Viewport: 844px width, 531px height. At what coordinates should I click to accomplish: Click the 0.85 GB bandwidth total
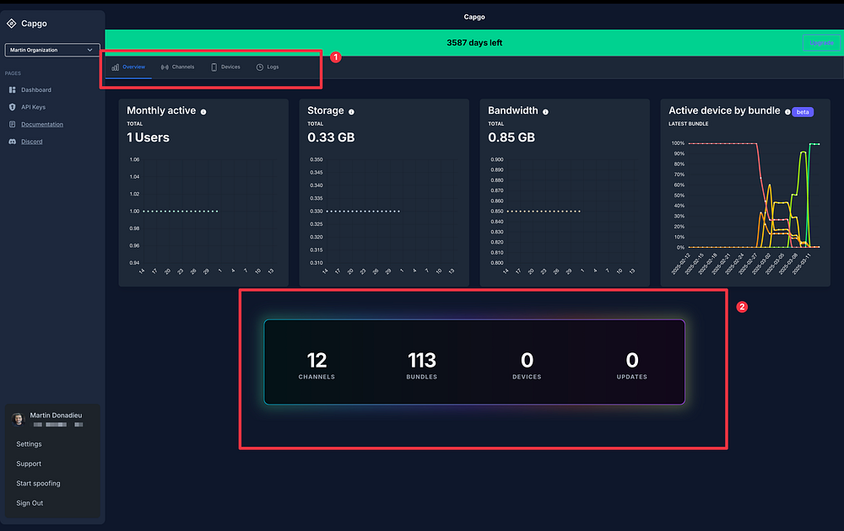pyautogui.click(x=511, y=137)
